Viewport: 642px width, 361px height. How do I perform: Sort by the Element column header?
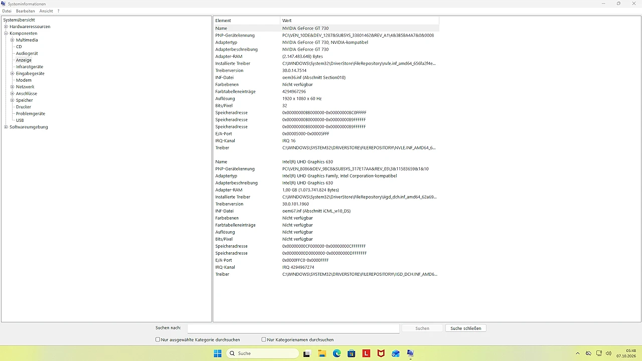(x=247, y=21)
